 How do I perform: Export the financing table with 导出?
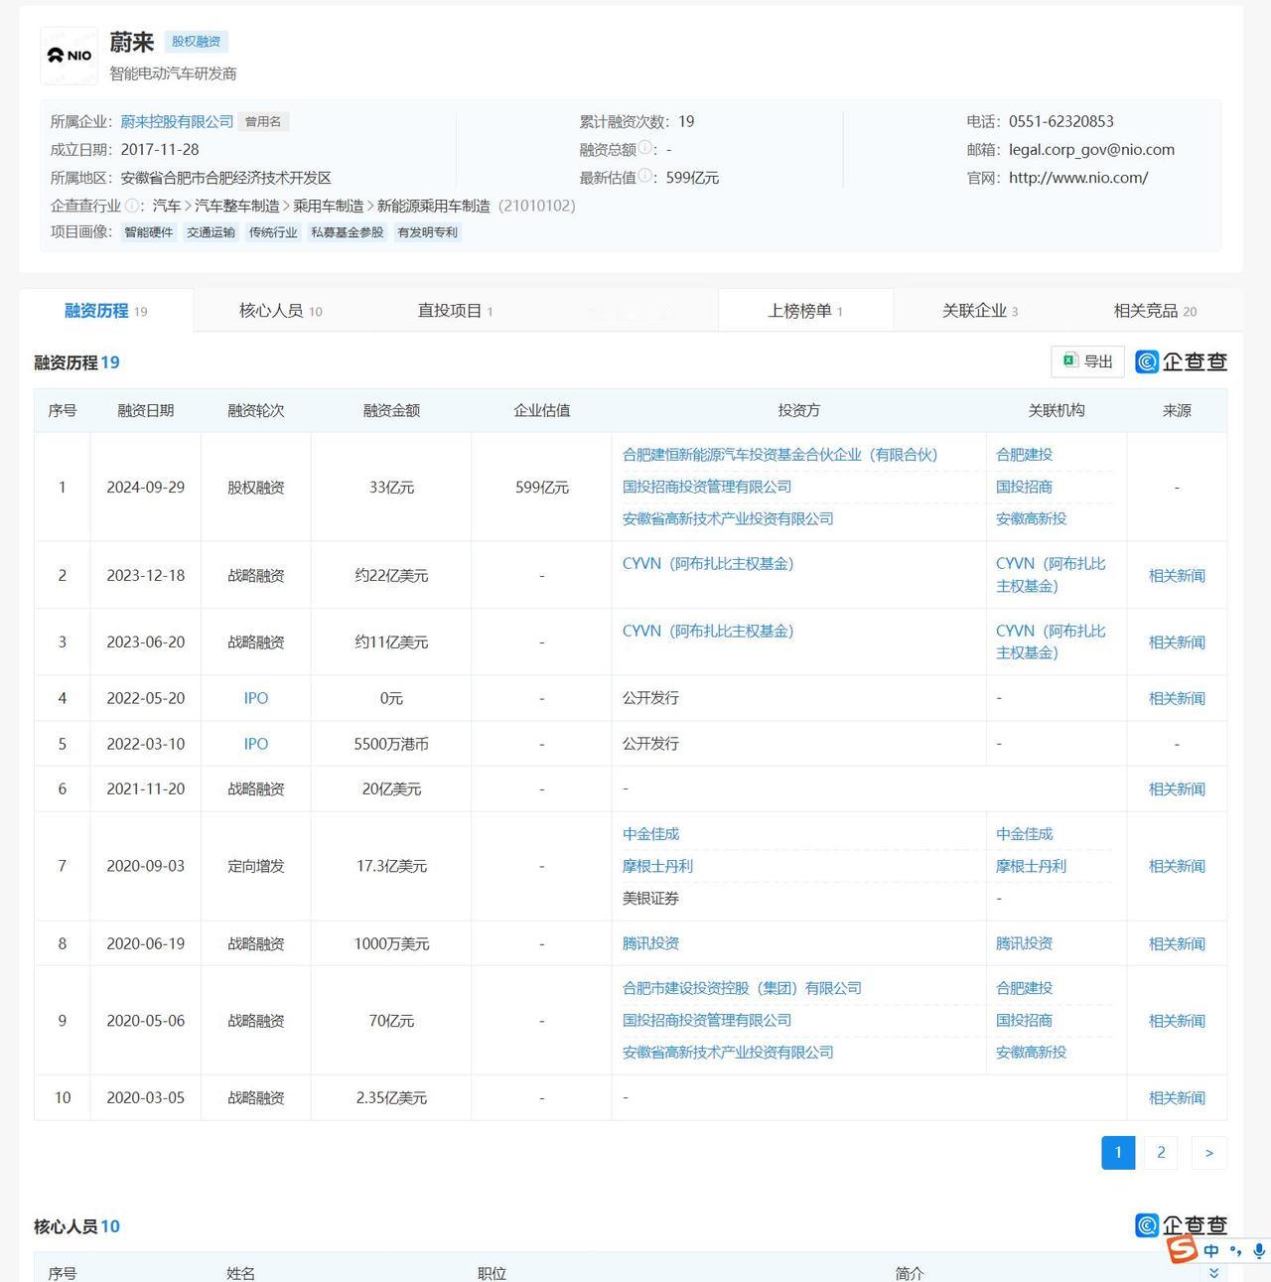[x=1087, y=361]
